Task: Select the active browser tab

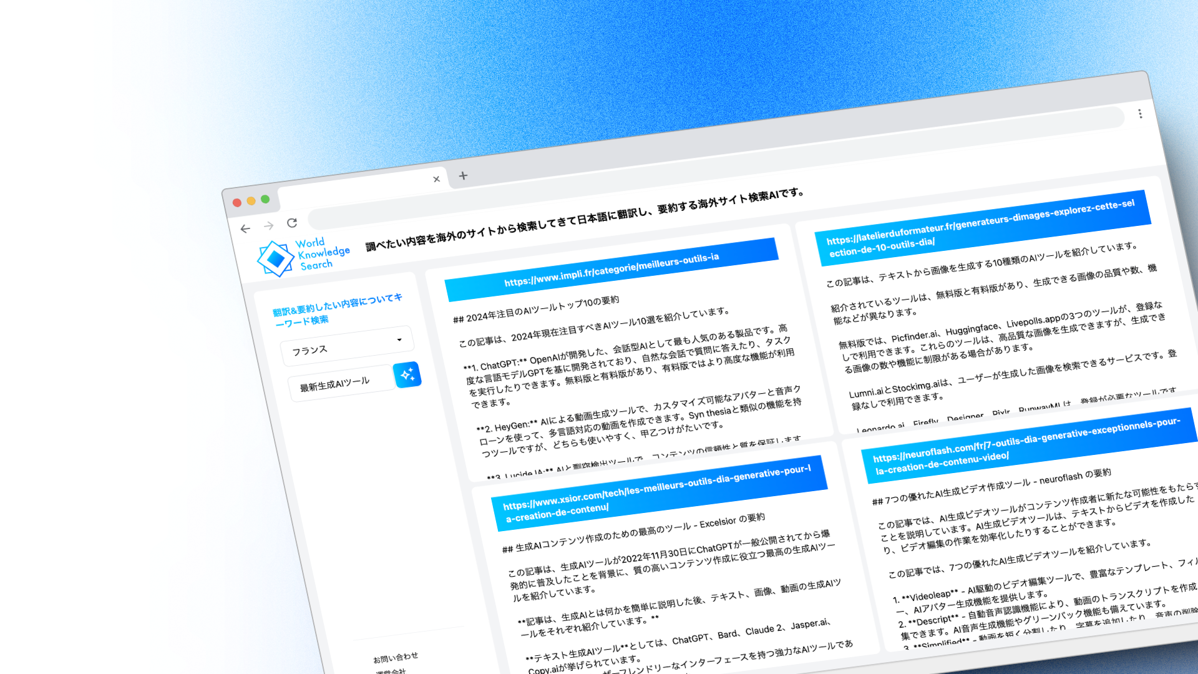Action: pos(356,189)
